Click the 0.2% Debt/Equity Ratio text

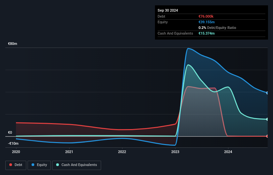(217, 28)
